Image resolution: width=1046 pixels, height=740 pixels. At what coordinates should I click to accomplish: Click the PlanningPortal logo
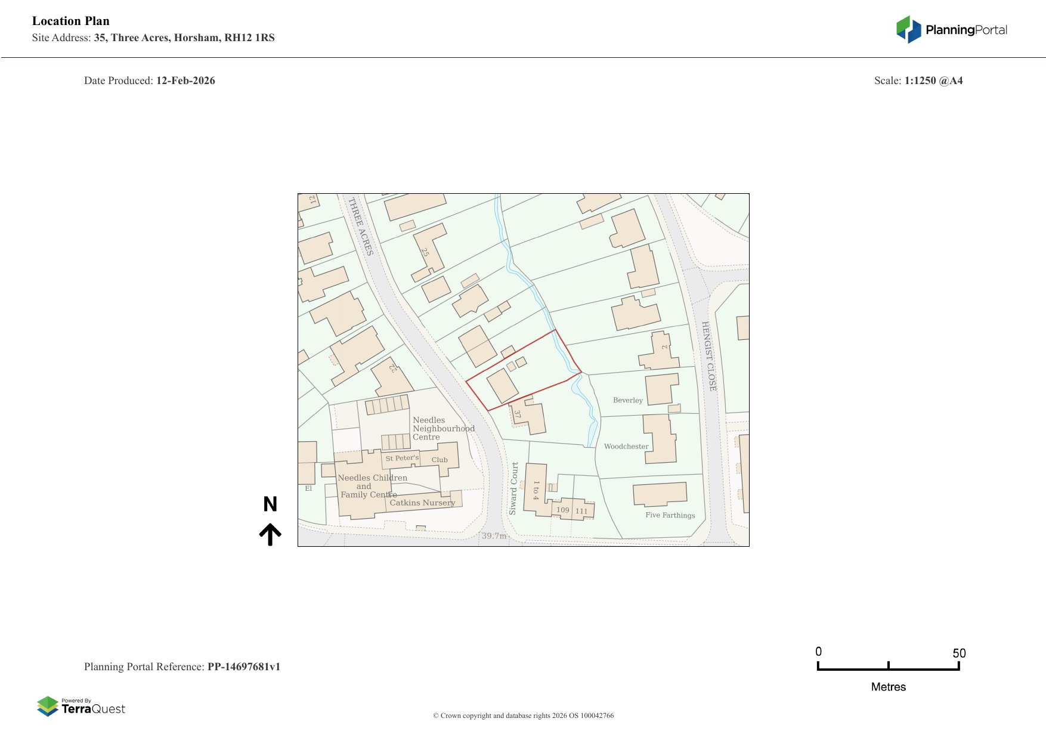coord(951,30)
